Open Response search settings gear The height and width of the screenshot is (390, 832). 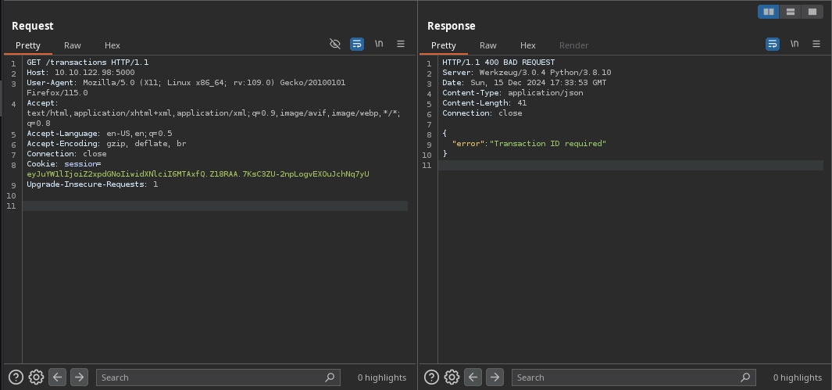coord(452,377)
